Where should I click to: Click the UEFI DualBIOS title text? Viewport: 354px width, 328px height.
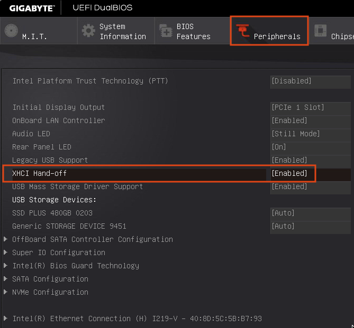pos(103,8)
